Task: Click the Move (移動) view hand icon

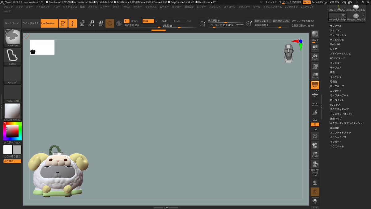Action: [x=315, y=145]
